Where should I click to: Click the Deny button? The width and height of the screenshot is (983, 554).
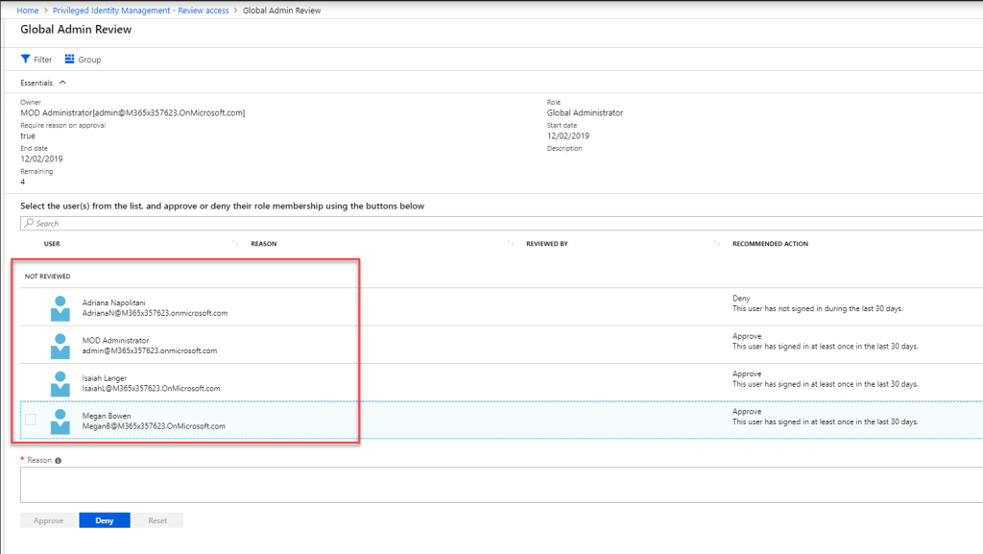(x=104, y=519)
